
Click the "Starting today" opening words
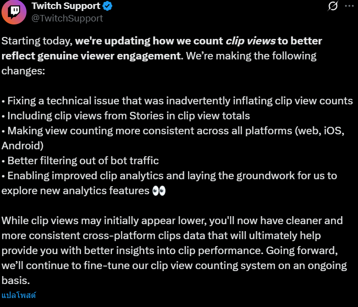(x=36, y=40)
